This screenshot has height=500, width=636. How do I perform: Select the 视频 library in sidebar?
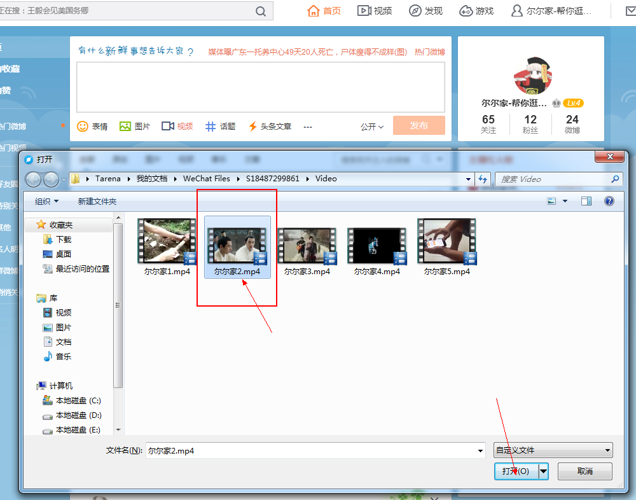pos(57,312)
